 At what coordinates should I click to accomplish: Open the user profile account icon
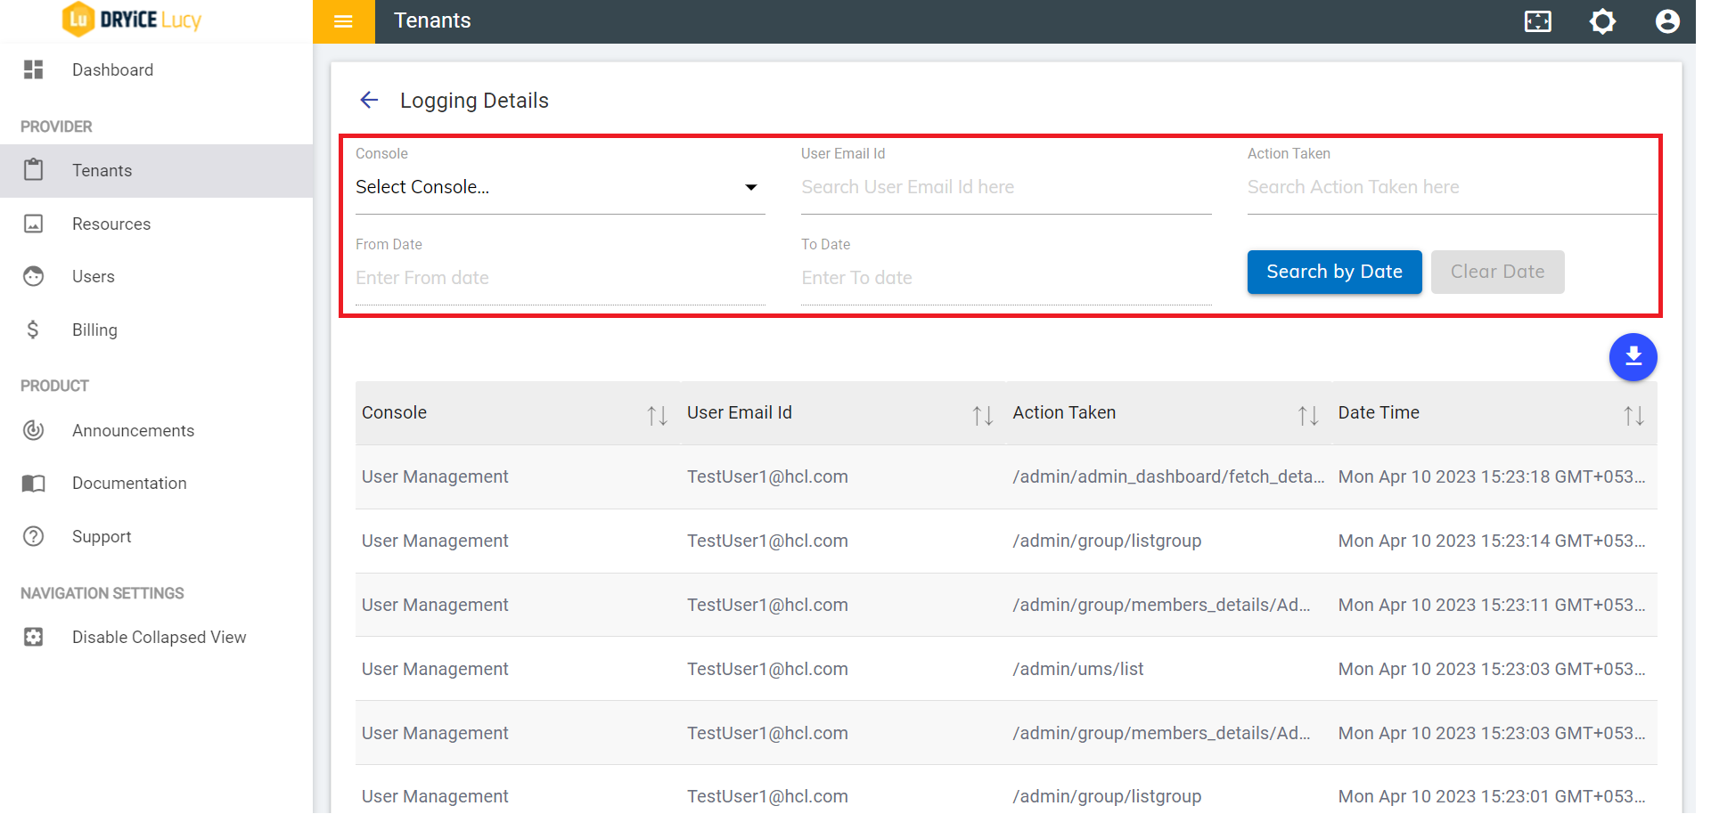point(1667,20)
